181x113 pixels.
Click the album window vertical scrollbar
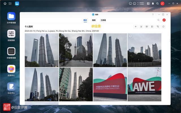(x=170, y=41)
